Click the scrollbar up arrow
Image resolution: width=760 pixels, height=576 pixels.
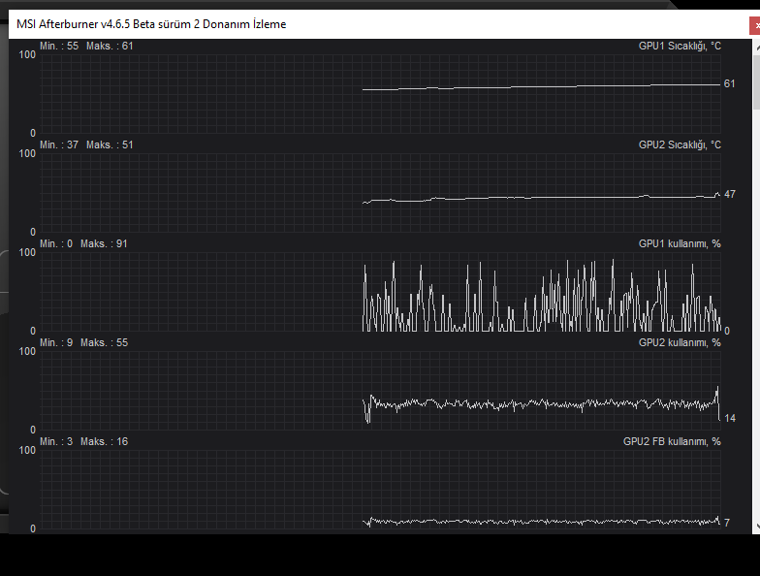[756, 48]
